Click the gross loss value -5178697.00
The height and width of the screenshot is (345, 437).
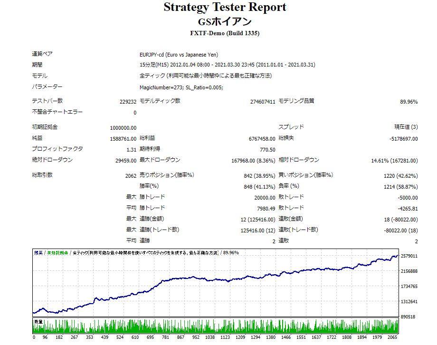point(404,139)
